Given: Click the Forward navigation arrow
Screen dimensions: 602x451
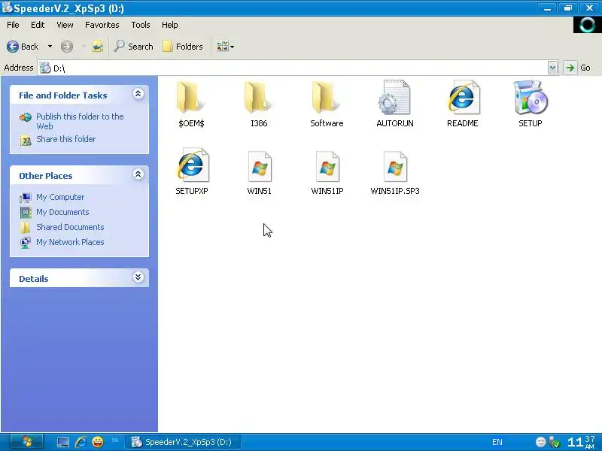Looking at the screenshot, I should pyautogui.click(x=66, y=47).
